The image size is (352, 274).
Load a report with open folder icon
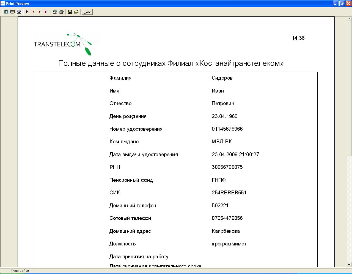76,12
